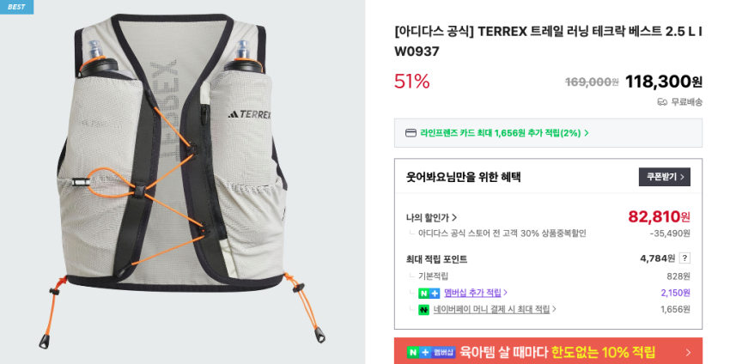
Task: Click the 51% discount rate
Action: pyautogui.click(x=412, y=82)
